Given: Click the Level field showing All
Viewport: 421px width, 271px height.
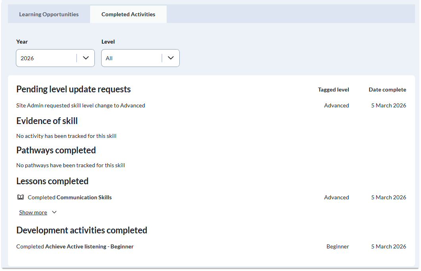Looking at the screenshot, I should pyautogui.click(x=131, y=58).
